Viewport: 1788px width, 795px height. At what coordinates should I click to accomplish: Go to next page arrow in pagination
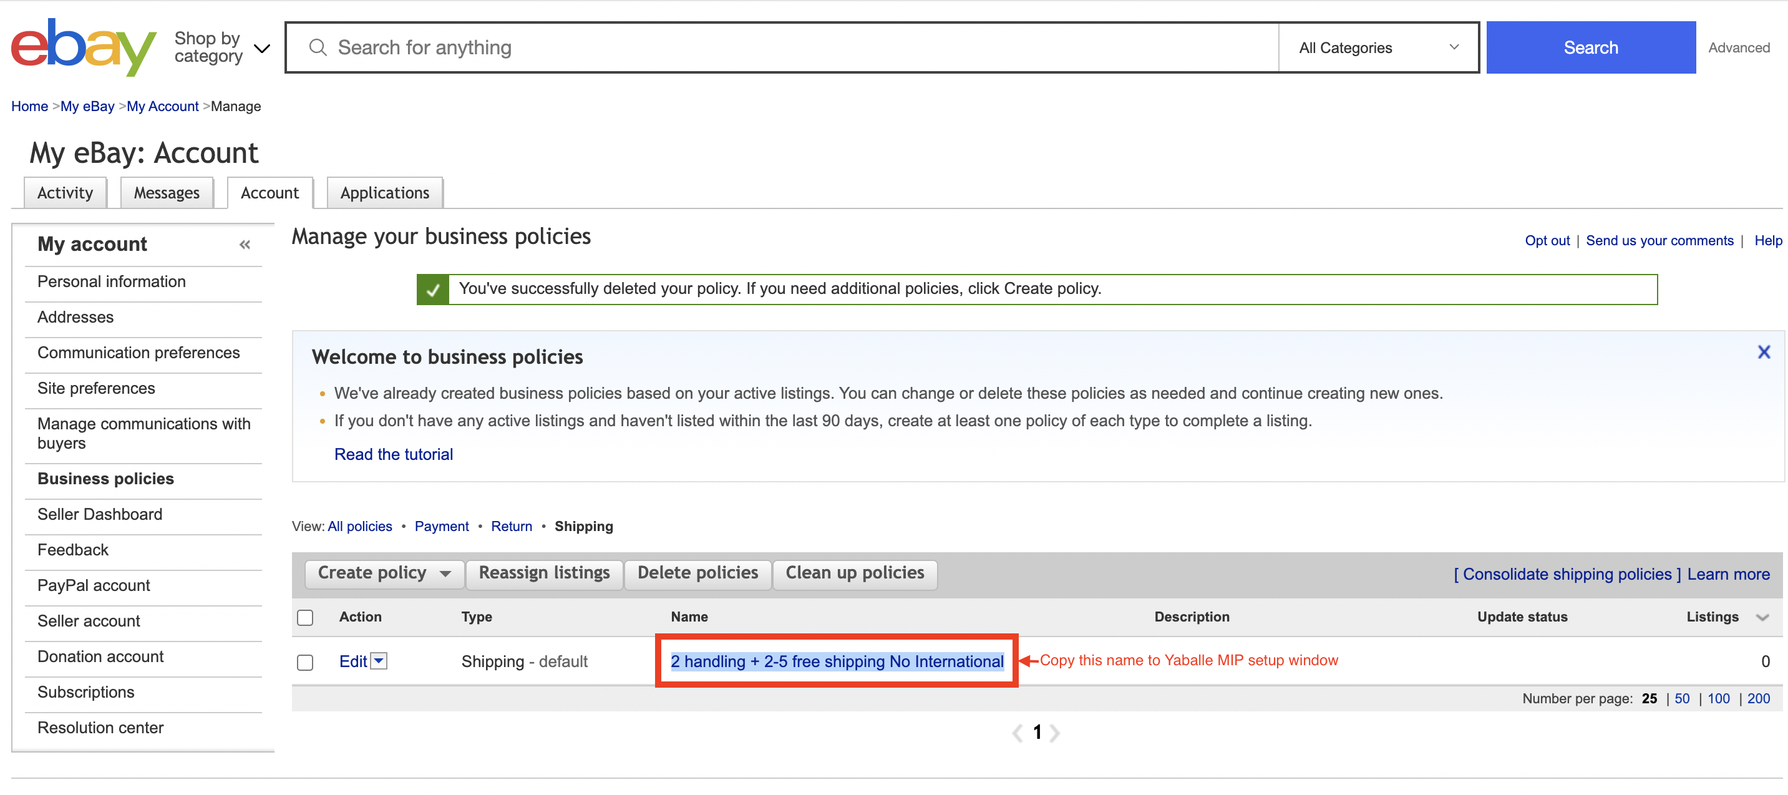1054,733
